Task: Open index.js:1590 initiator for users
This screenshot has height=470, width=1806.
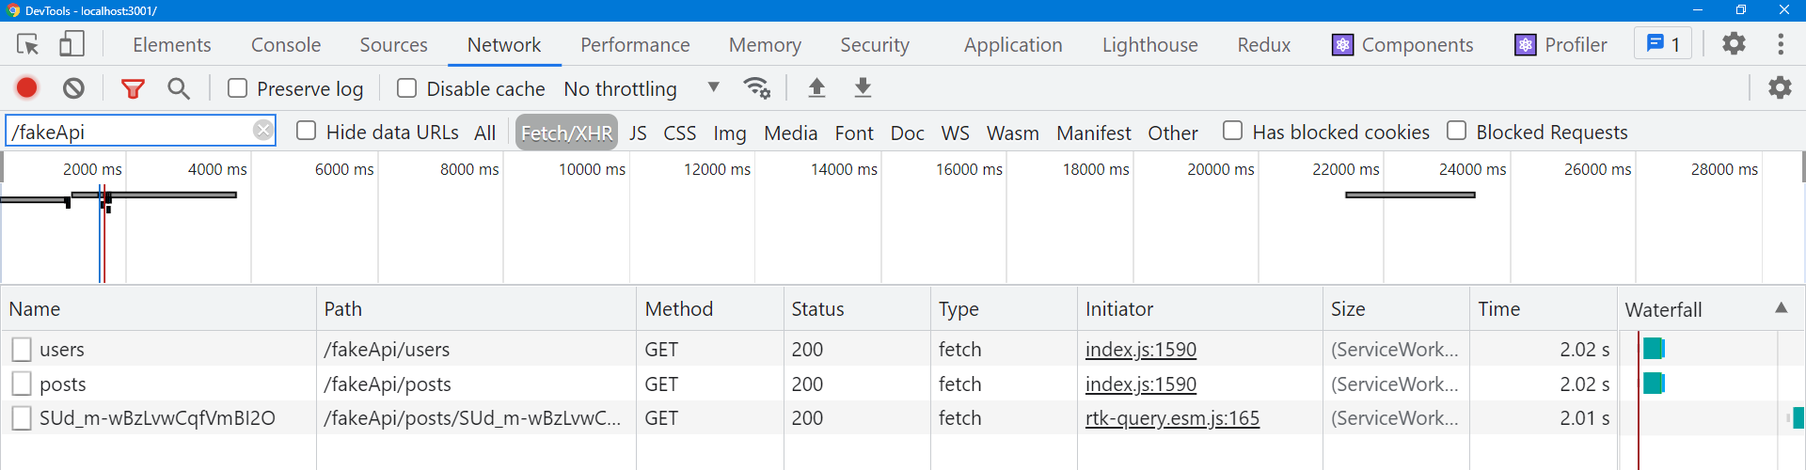Action: 1140,350
